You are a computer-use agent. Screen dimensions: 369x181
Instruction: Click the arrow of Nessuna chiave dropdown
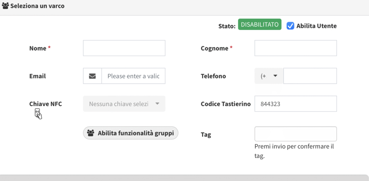click(157, 104)
